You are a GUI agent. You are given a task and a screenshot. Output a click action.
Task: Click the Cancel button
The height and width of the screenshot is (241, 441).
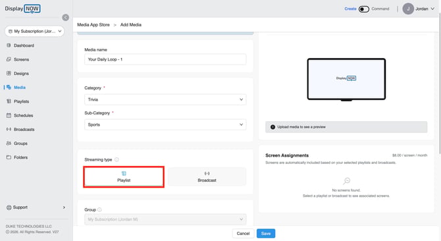pyautogui.click(x=243, y=233)
